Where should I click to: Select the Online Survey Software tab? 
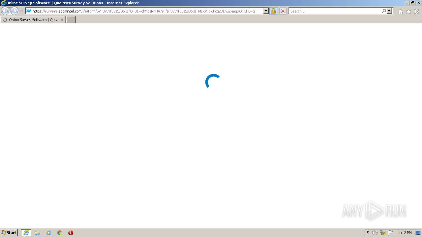coord(33,20)
